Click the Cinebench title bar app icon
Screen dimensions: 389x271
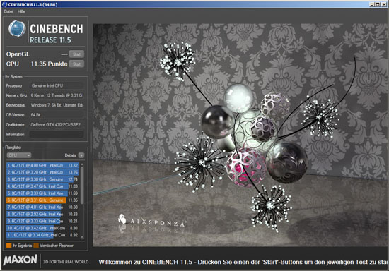coord(4,4)
